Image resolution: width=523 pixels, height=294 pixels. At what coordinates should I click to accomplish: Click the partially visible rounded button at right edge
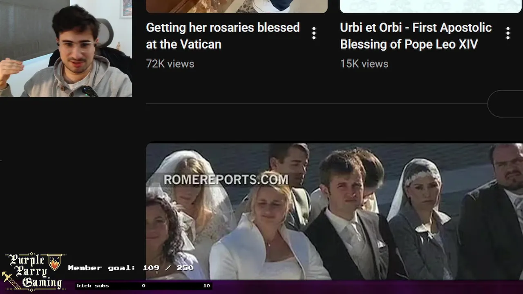(505, 104)
